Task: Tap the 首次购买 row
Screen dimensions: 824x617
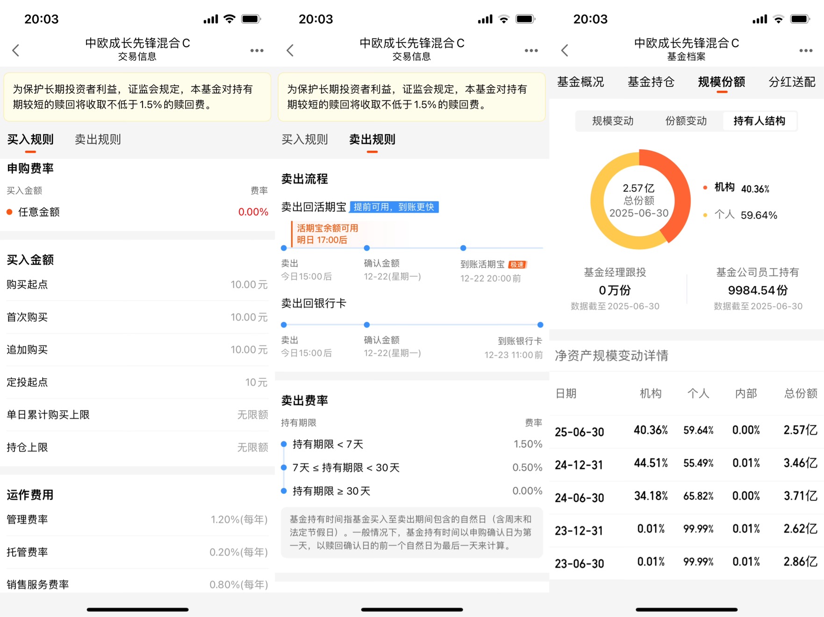Action: pos(137,317)
